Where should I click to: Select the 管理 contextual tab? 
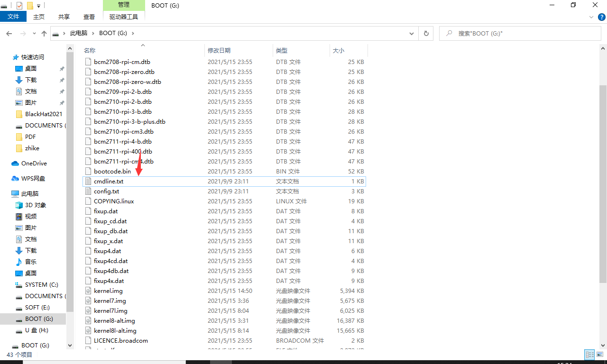coord(124,5)
